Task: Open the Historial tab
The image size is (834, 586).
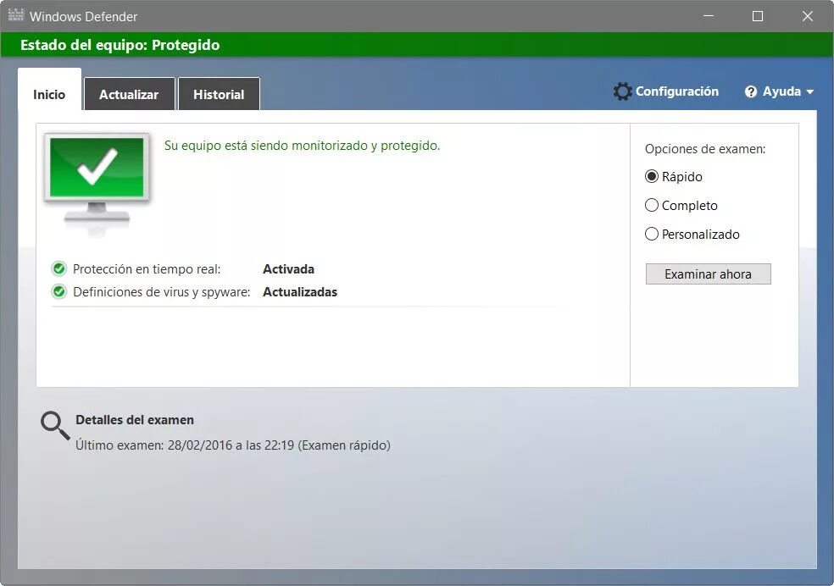Action: coord(219,94)
